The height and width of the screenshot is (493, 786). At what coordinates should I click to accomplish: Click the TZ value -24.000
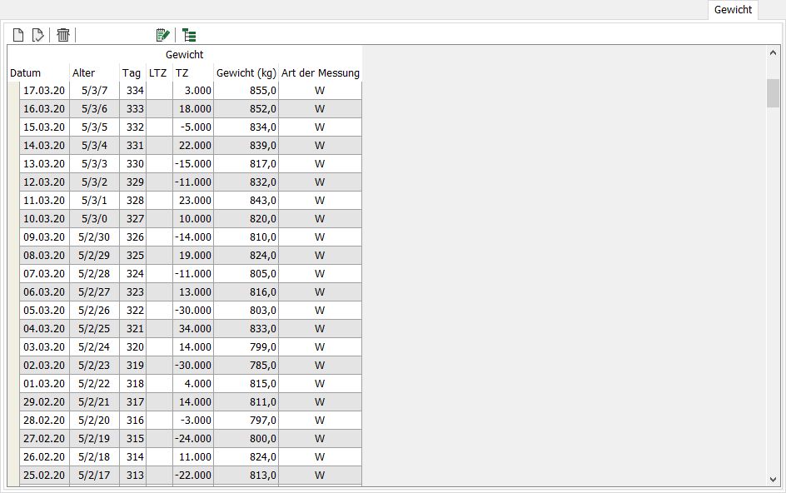click(193, 438)
